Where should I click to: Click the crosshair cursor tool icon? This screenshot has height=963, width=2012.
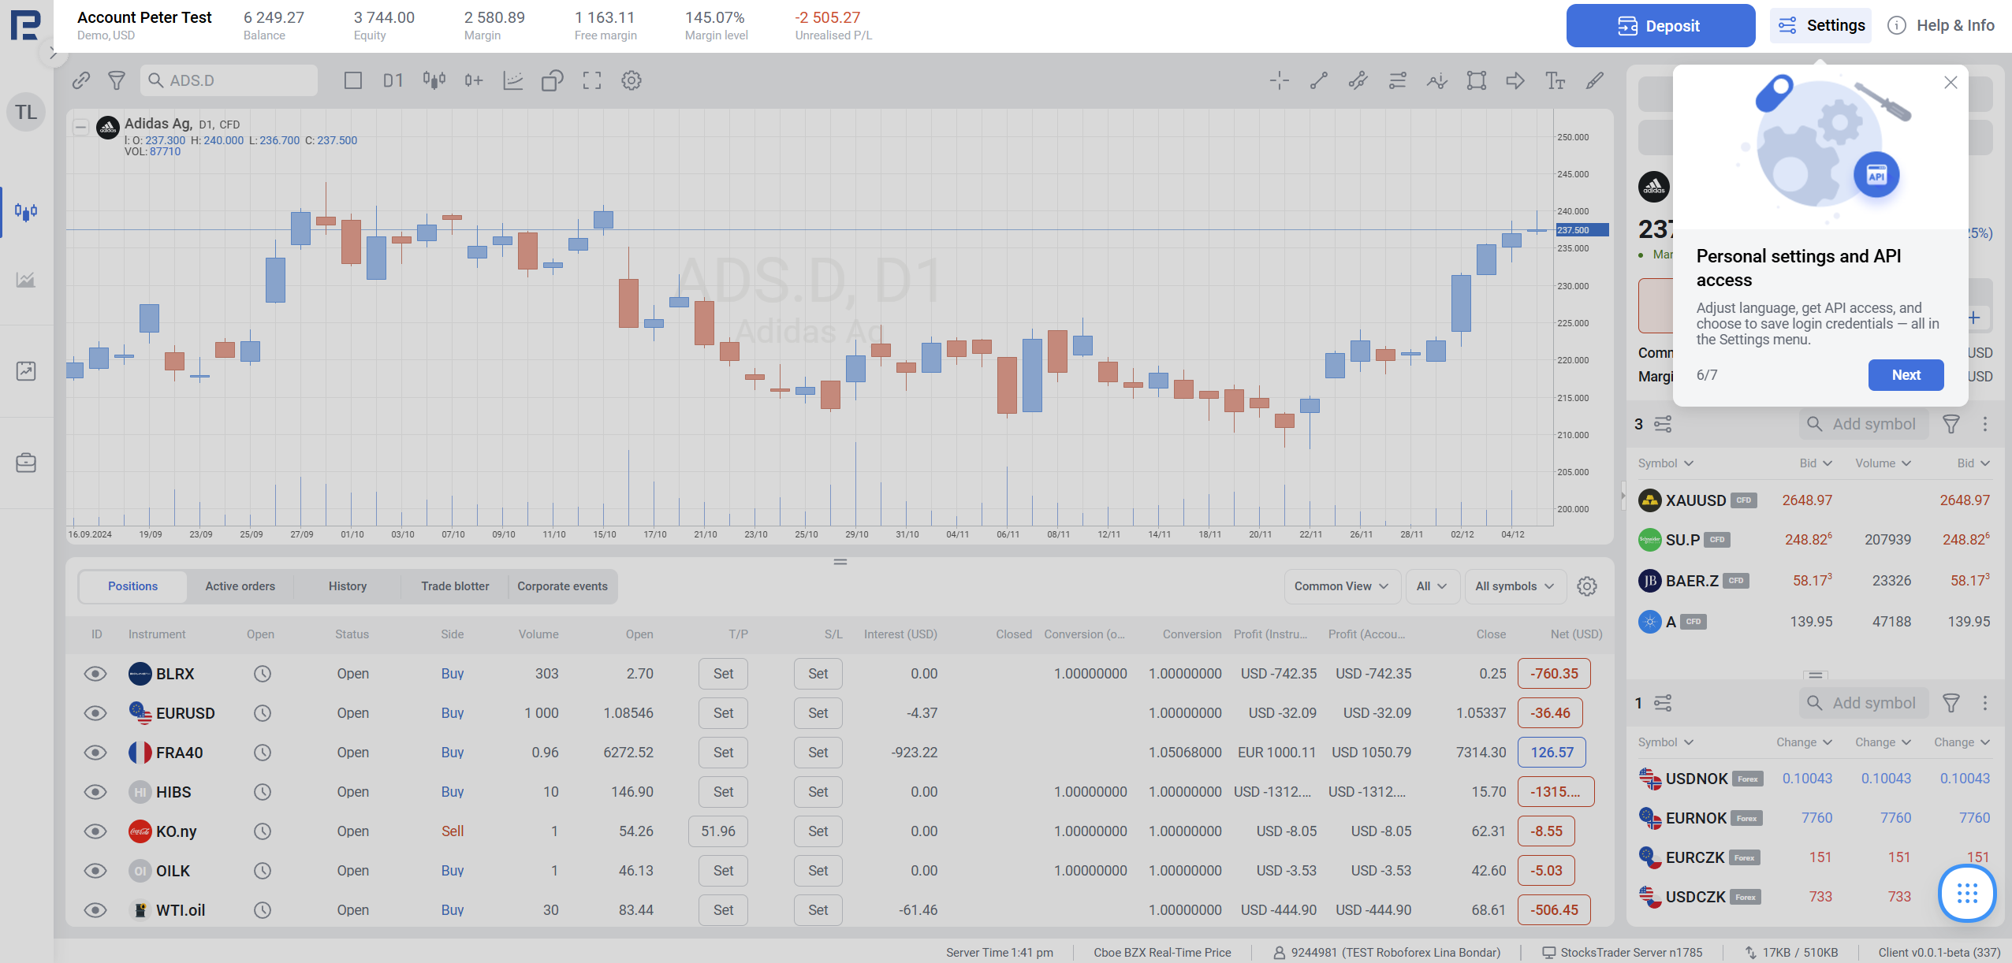[x=1279, y=80]
